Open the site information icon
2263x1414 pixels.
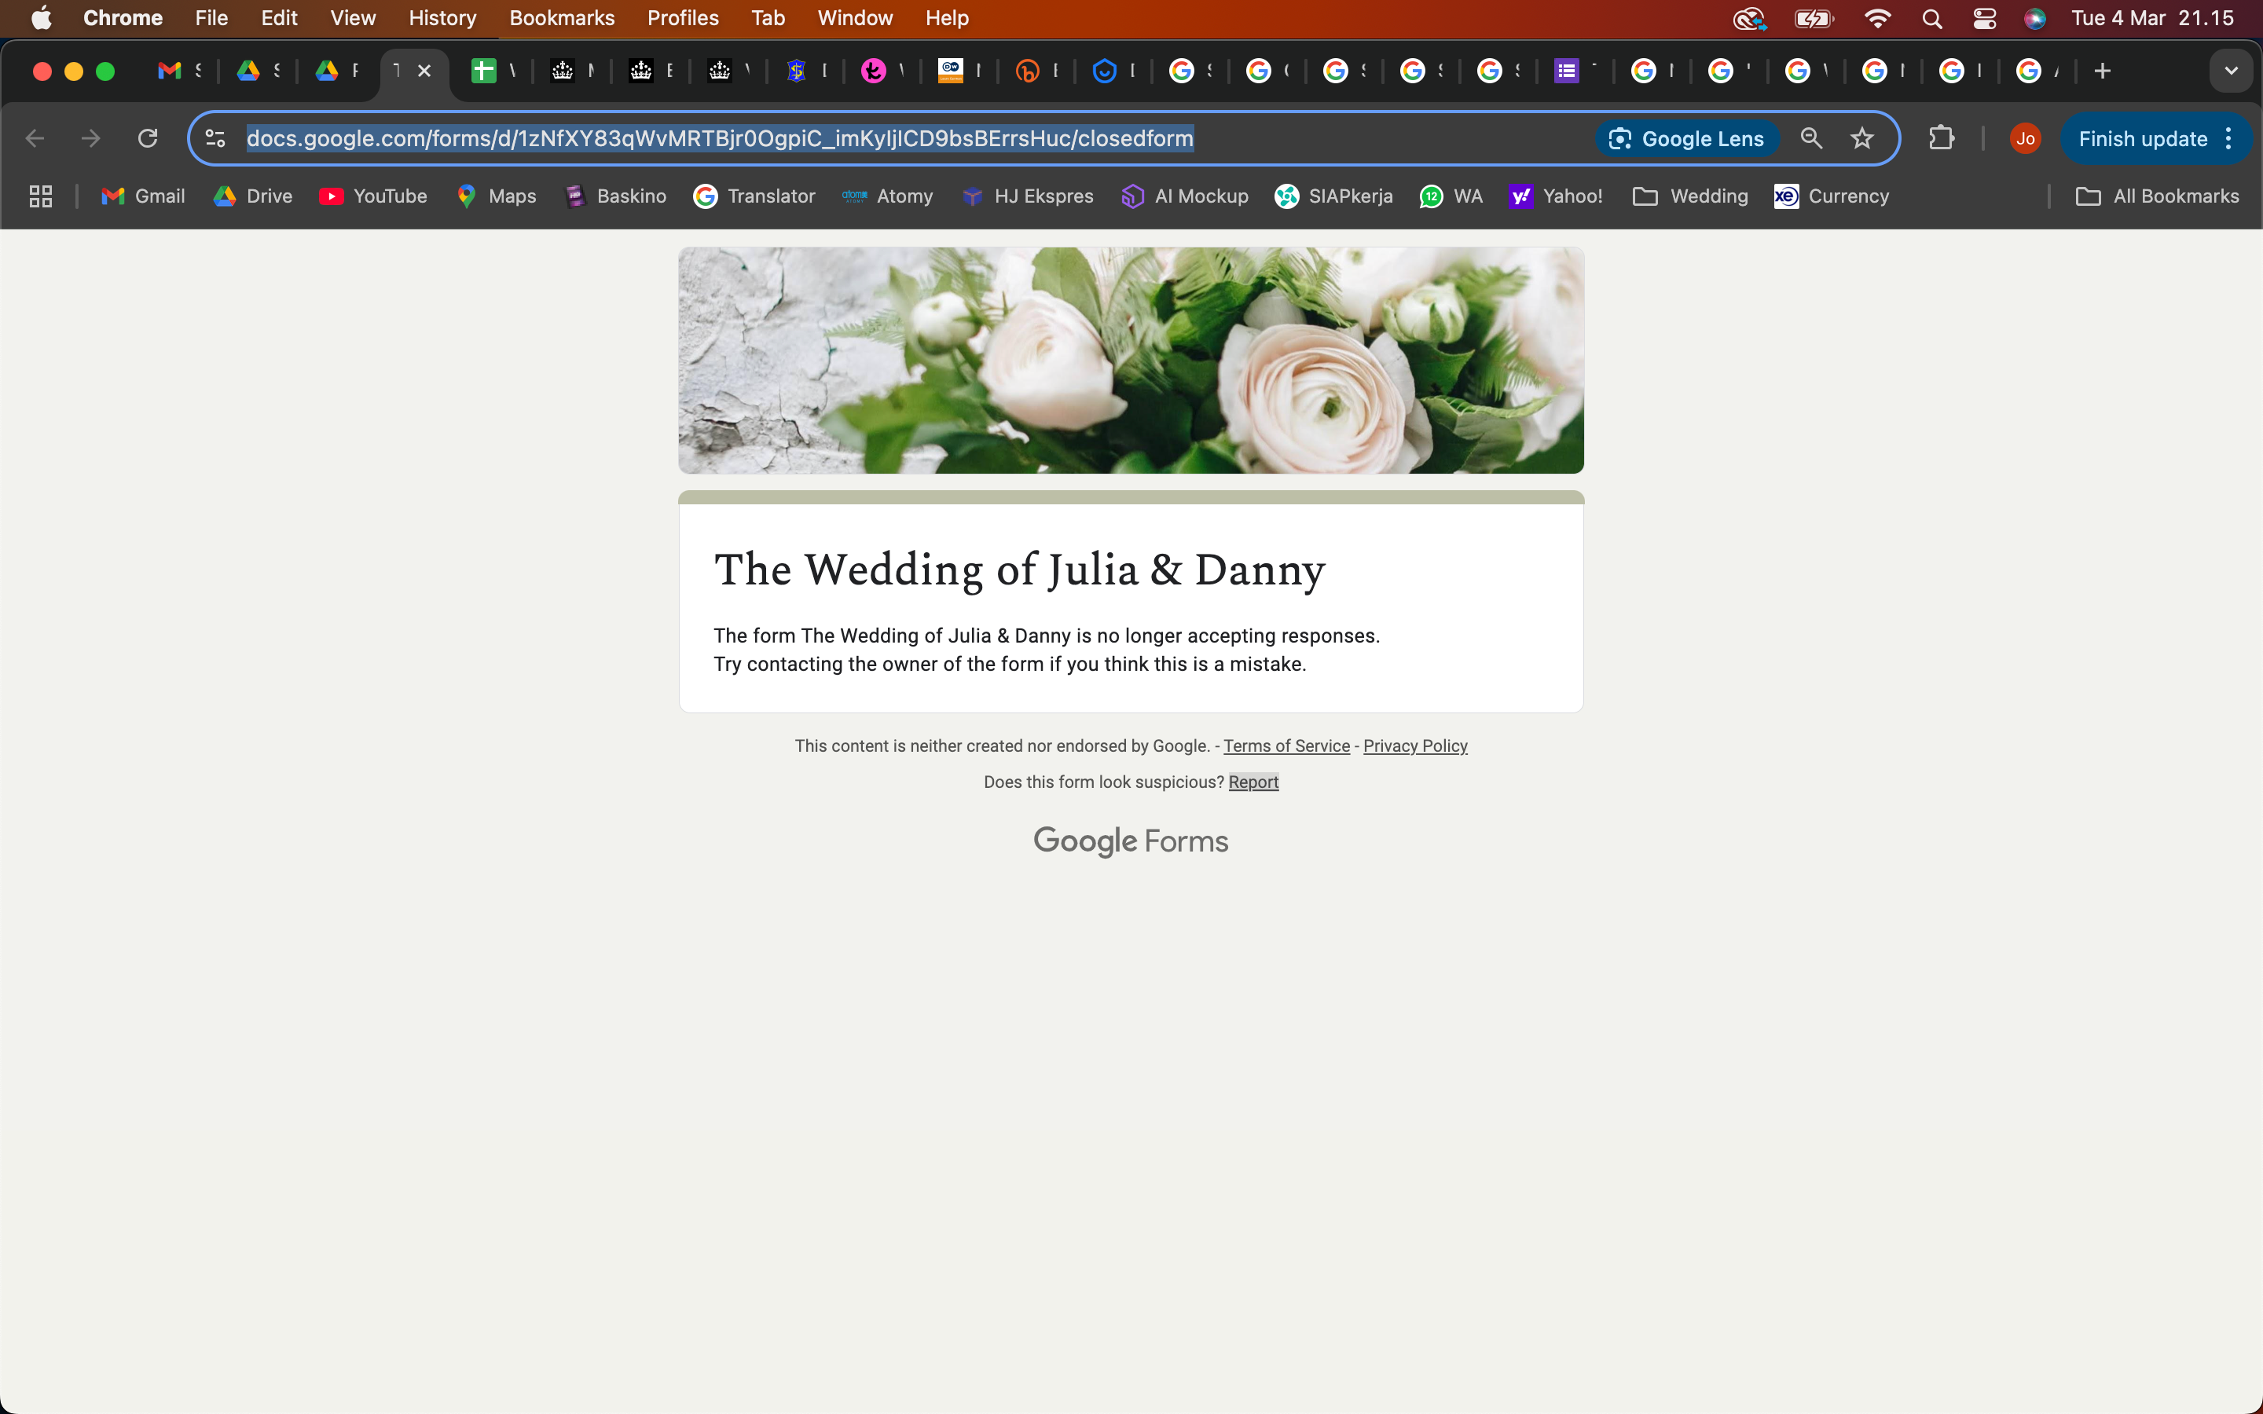215,138
